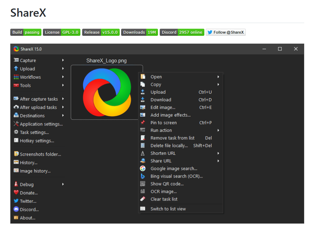Select the ShareX_Logo.png thumbnail
312x230 pixels.
pyautogui.click(x=107, y=92)
